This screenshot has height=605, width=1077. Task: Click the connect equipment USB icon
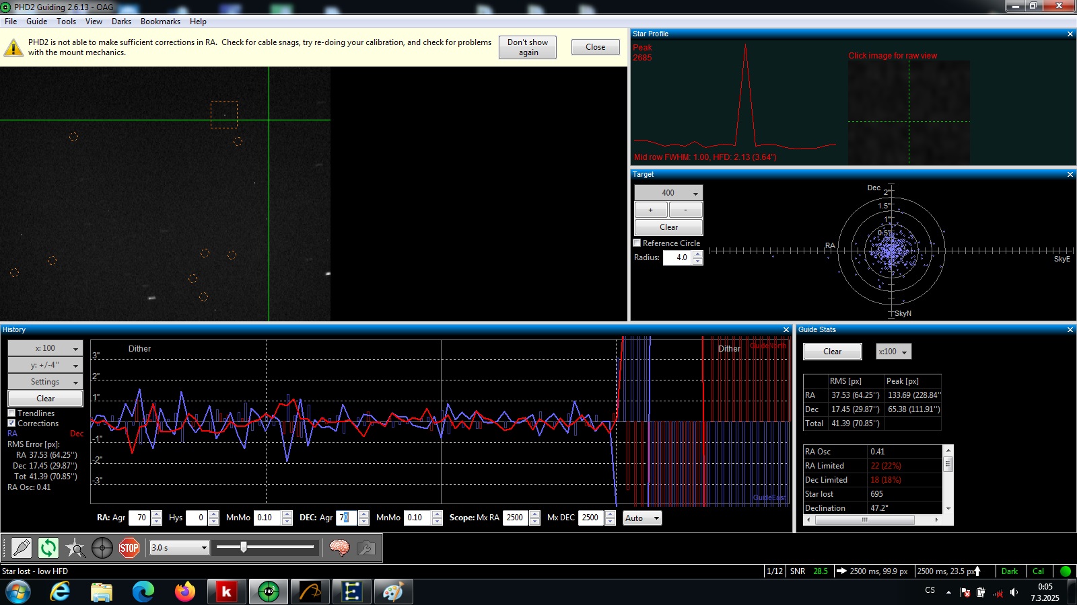(x=22, y=548)
